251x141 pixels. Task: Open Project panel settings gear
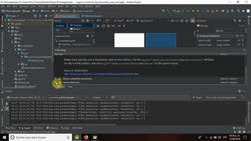46,16
